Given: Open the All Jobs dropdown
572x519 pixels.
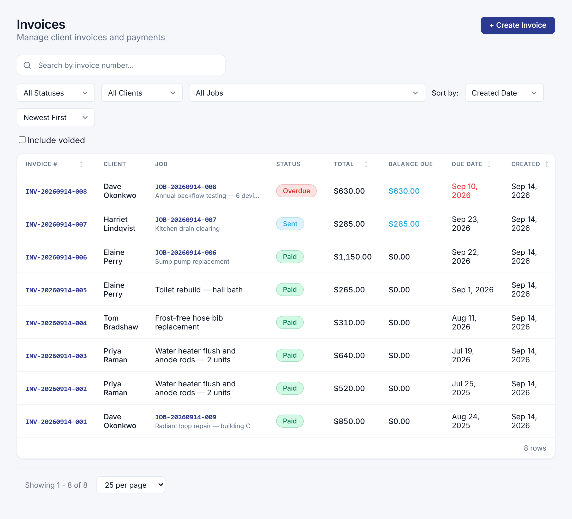Looking at the screenshot, I should [307, 93].
